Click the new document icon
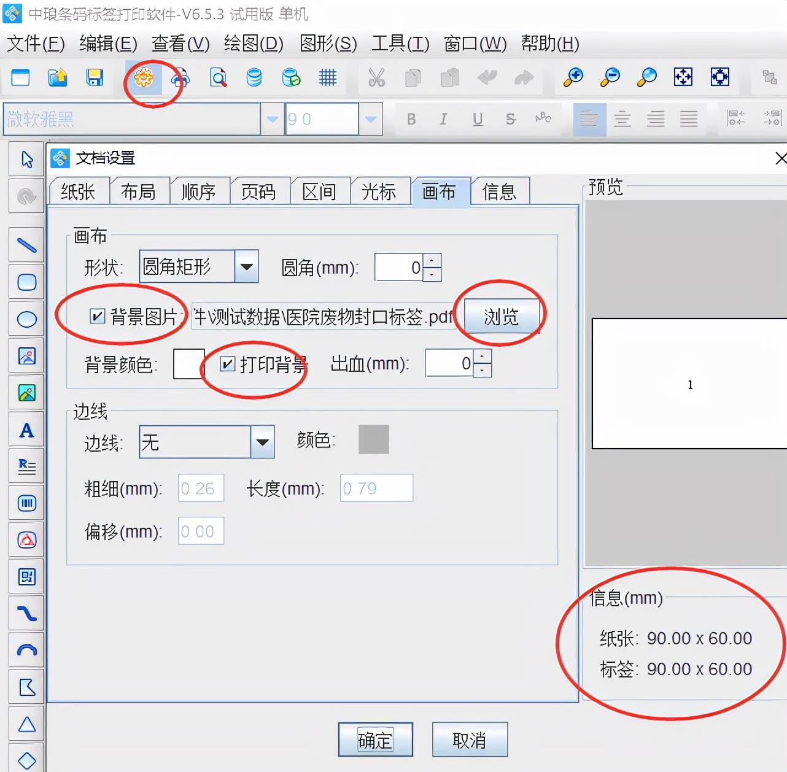Screen dimensions: 787x772 (x=20, y=77)
